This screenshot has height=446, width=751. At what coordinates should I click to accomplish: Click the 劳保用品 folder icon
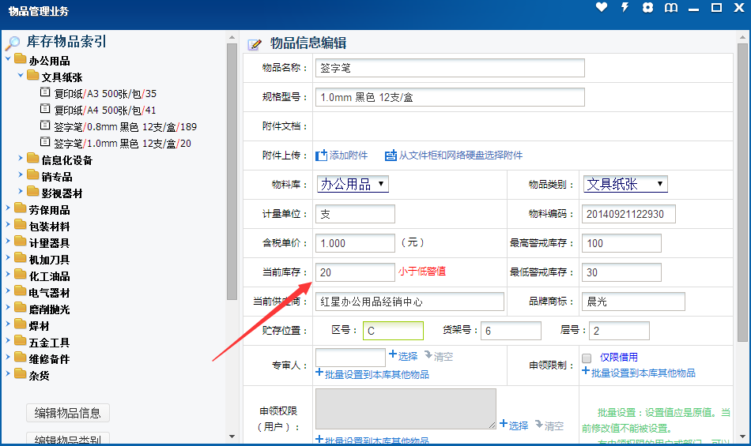(x=20, y=208)
